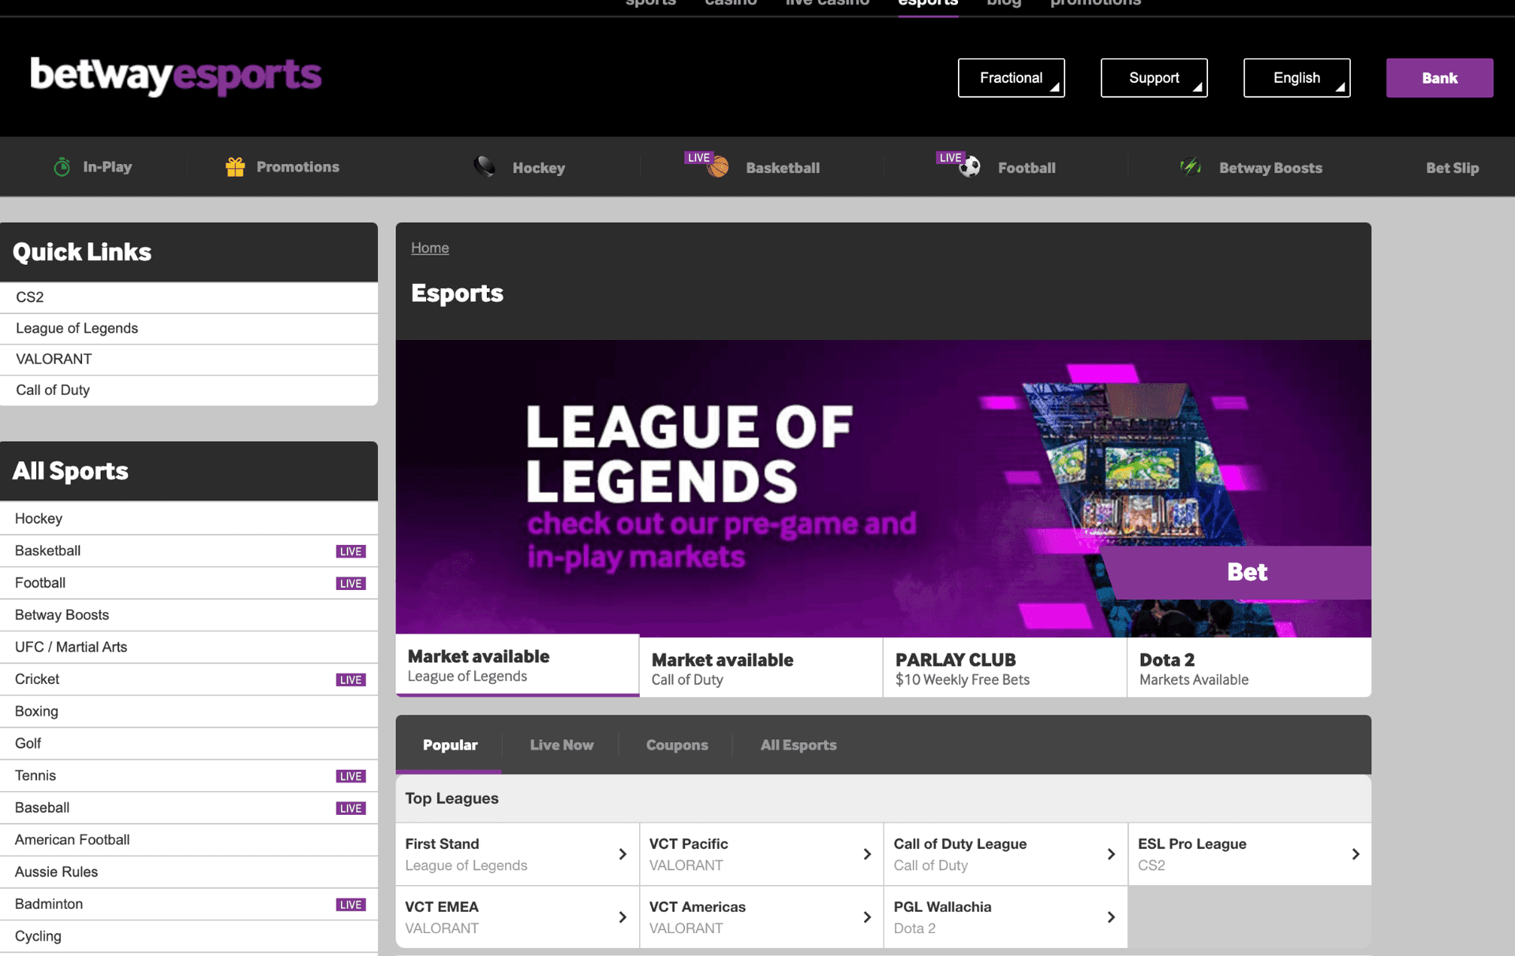Open Hockey via the puck icon

coord(484,166)
